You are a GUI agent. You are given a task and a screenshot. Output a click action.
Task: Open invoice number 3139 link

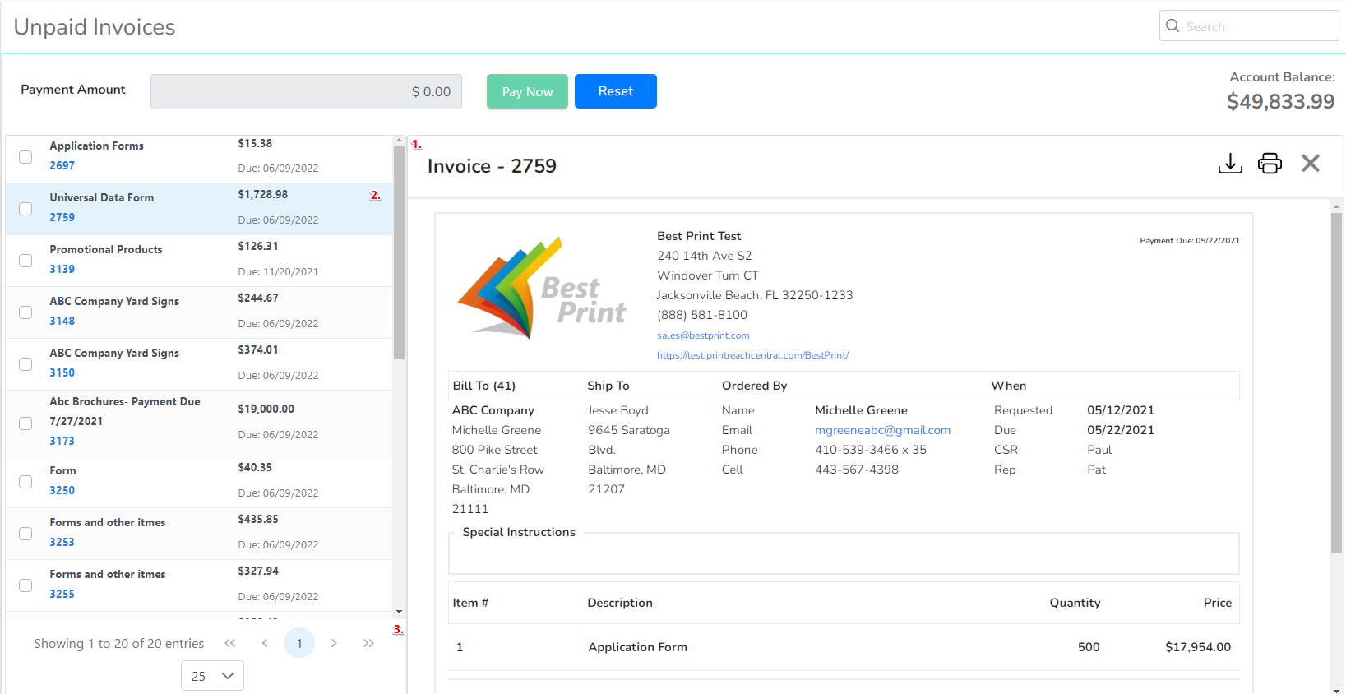coord(62,269)
